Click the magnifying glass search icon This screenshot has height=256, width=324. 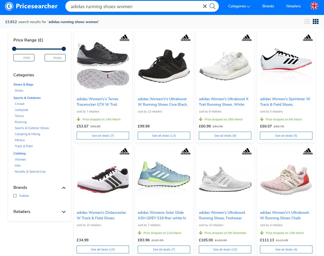[213, 6]
